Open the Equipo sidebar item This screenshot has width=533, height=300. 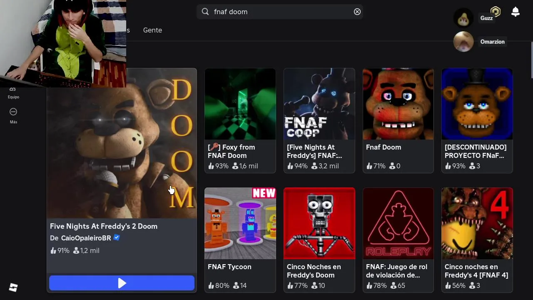coord(13,93)
